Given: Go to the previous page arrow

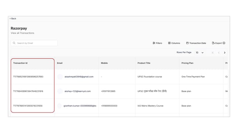Looking at the screenshot, I should click(219, 53).
